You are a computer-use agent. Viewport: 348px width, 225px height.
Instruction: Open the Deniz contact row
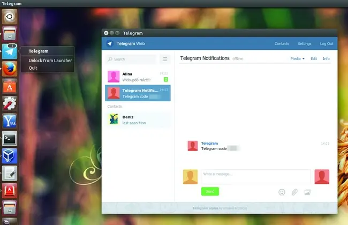138,119
